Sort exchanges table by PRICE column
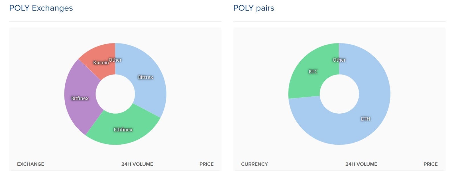 coord(206,164)
